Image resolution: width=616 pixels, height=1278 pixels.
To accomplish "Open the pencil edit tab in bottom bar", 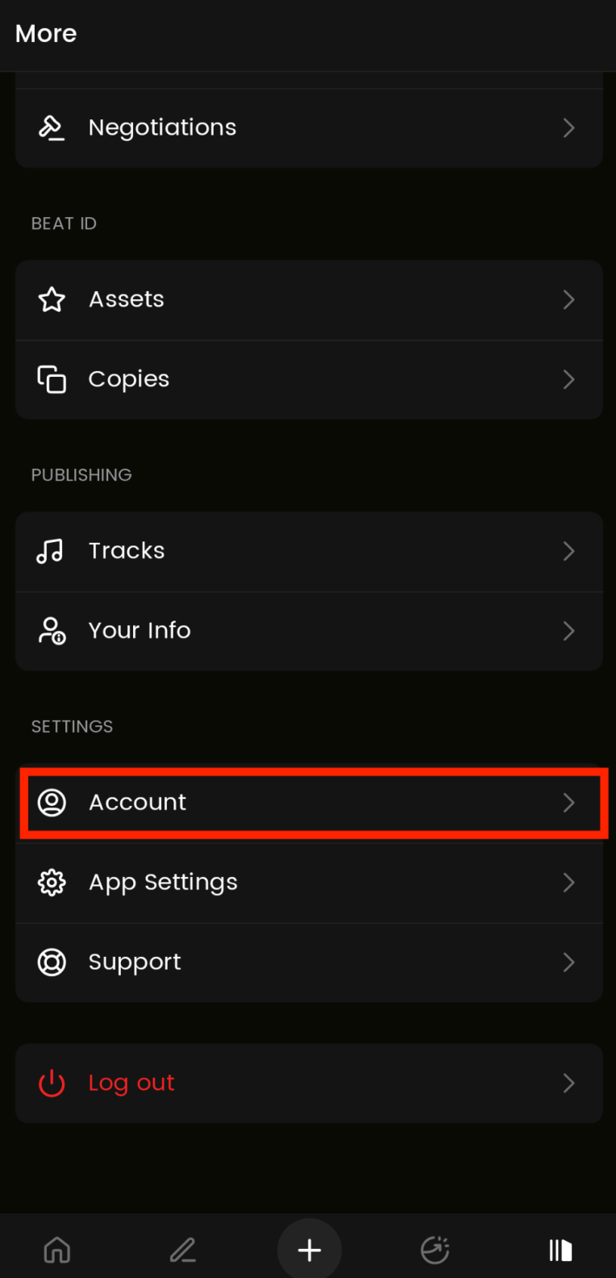I will (x=183, y=1250).
